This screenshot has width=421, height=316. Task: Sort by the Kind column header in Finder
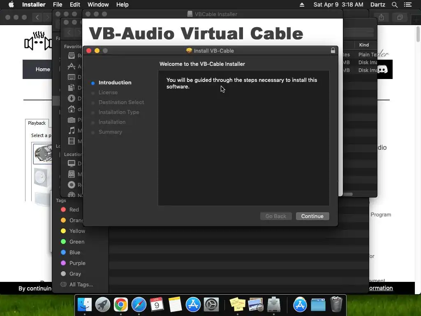point(364,45)
